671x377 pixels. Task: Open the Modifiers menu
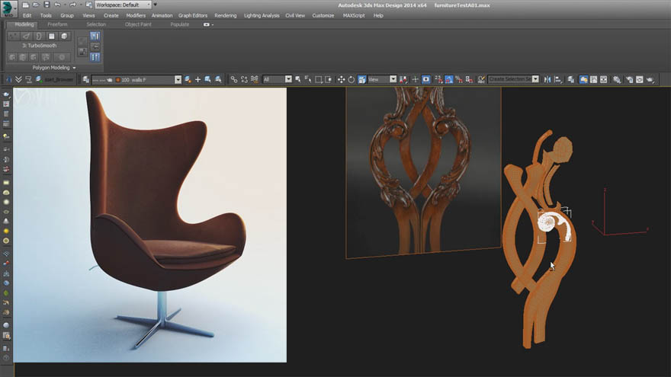coord(136,15)
